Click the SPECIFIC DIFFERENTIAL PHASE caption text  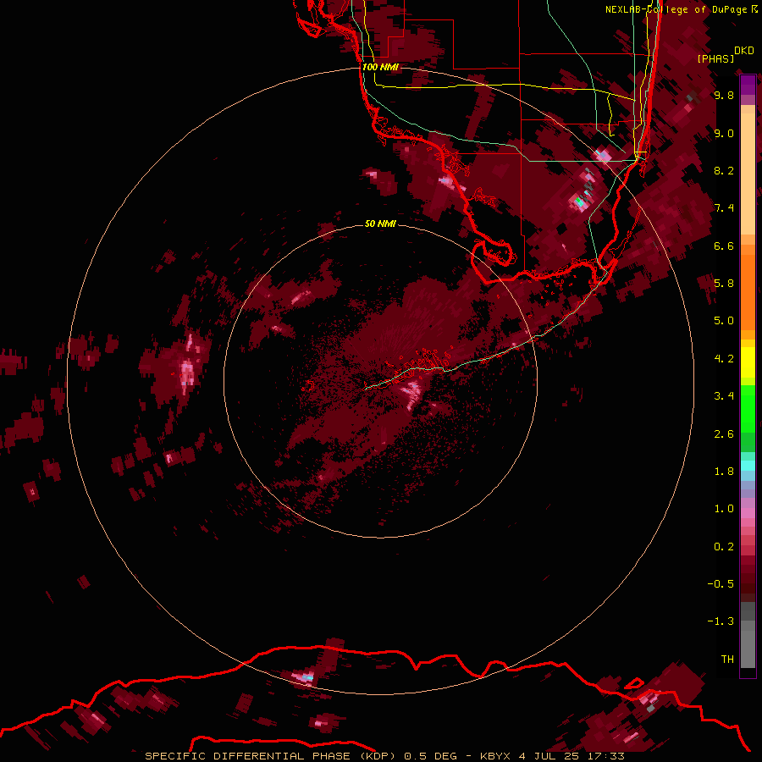tap(247, 756)
